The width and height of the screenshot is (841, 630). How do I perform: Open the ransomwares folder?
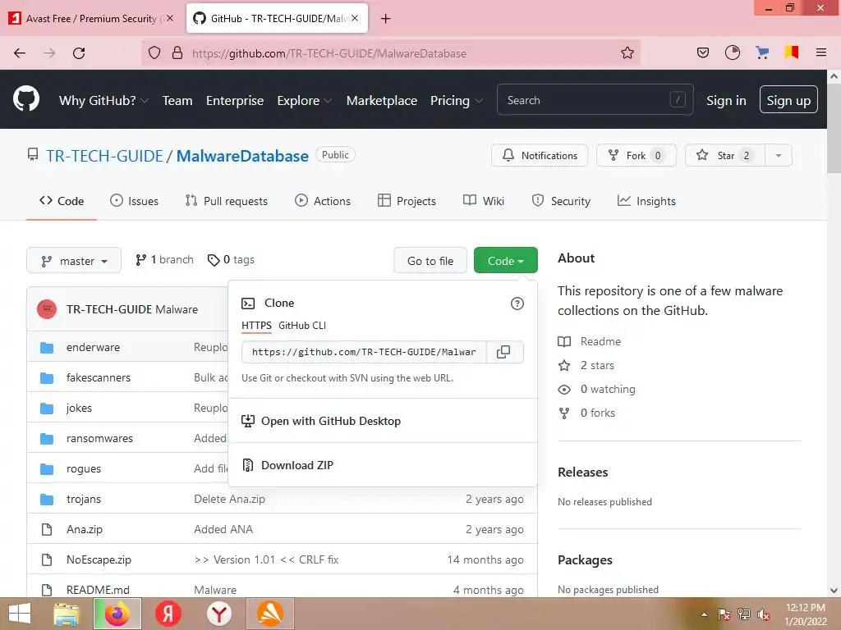pos(99,438)
